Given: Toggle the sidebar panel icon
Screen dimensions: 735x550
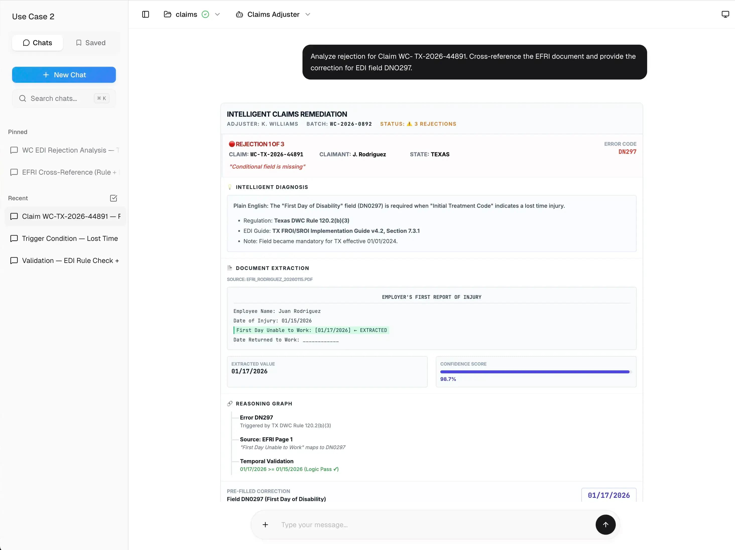Looking at the screenshot, I should click(x=145, y=14).
